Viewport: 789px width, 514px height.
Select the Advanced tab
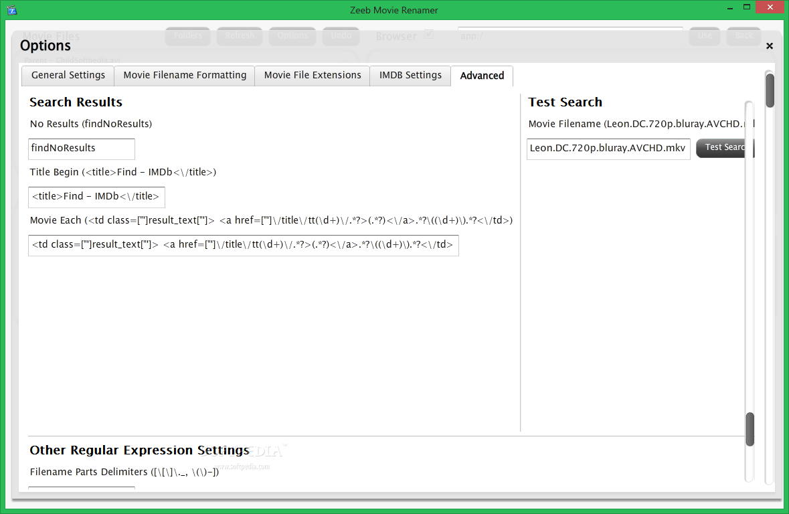coord(482,76)
